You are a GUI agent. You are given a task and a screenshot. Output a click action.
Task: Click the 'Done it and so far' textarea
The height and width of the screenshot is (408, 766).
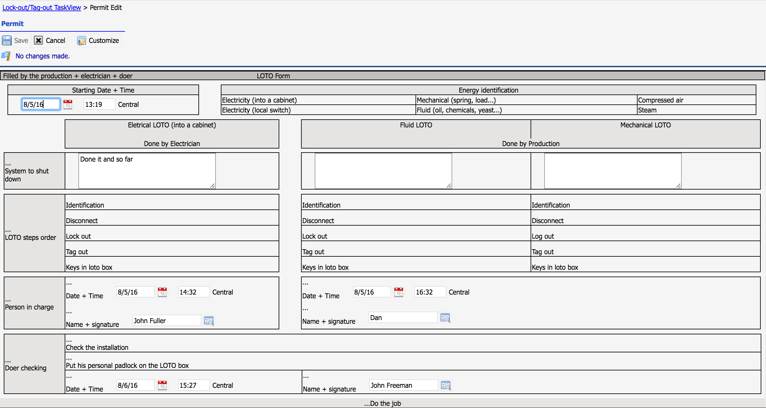pyautogui.click(x=147, y=171)
